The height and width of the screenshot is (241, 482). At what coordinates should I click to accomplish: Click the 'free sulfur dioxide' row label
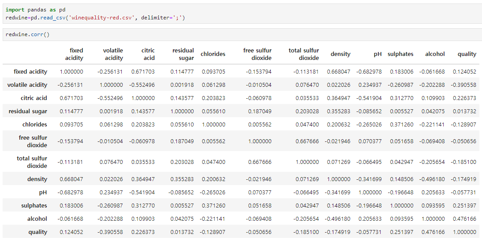[x=33, y=141]
